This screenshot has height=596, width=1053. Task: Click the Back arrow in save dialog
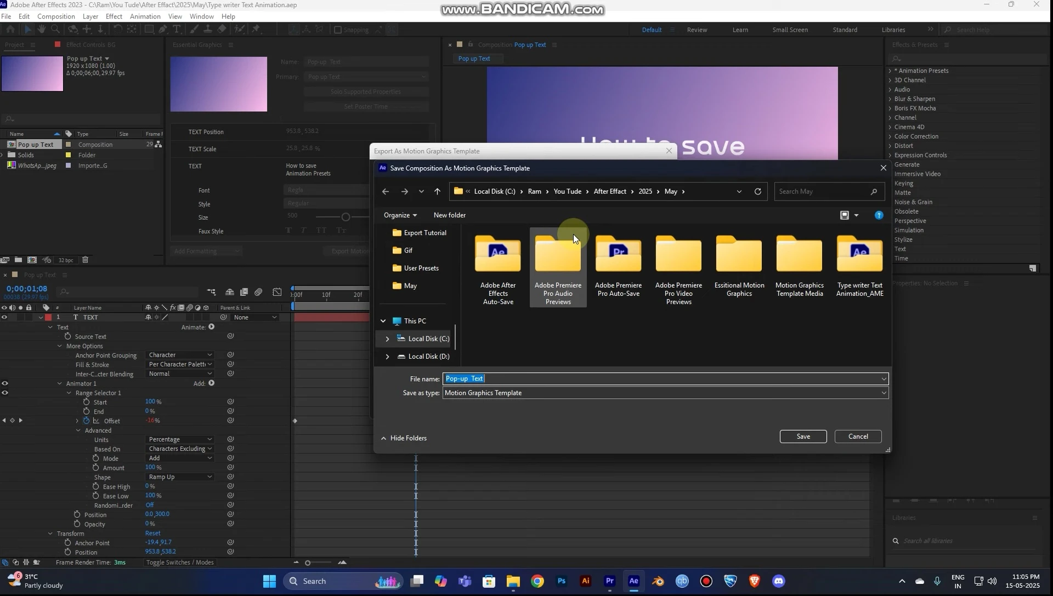click(x=386, y=191)
